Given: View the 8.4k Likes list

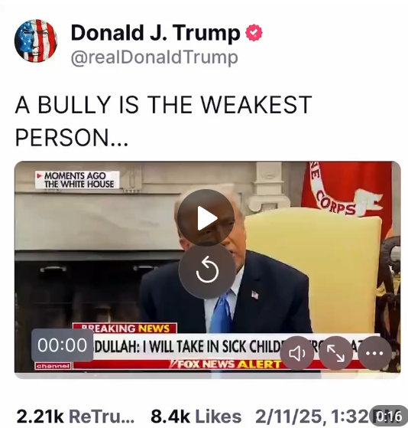Looking at the screenshot, I should point(196,417).
